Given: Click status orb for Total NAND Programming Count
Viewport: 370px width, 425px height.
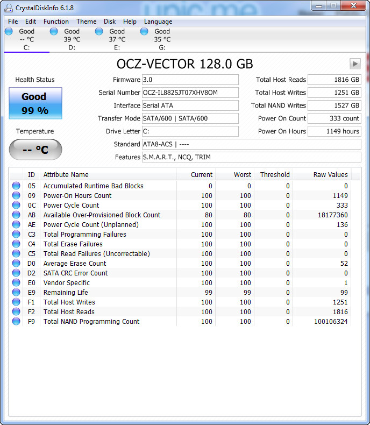Looking at the screenshot, I should (16, 321).
